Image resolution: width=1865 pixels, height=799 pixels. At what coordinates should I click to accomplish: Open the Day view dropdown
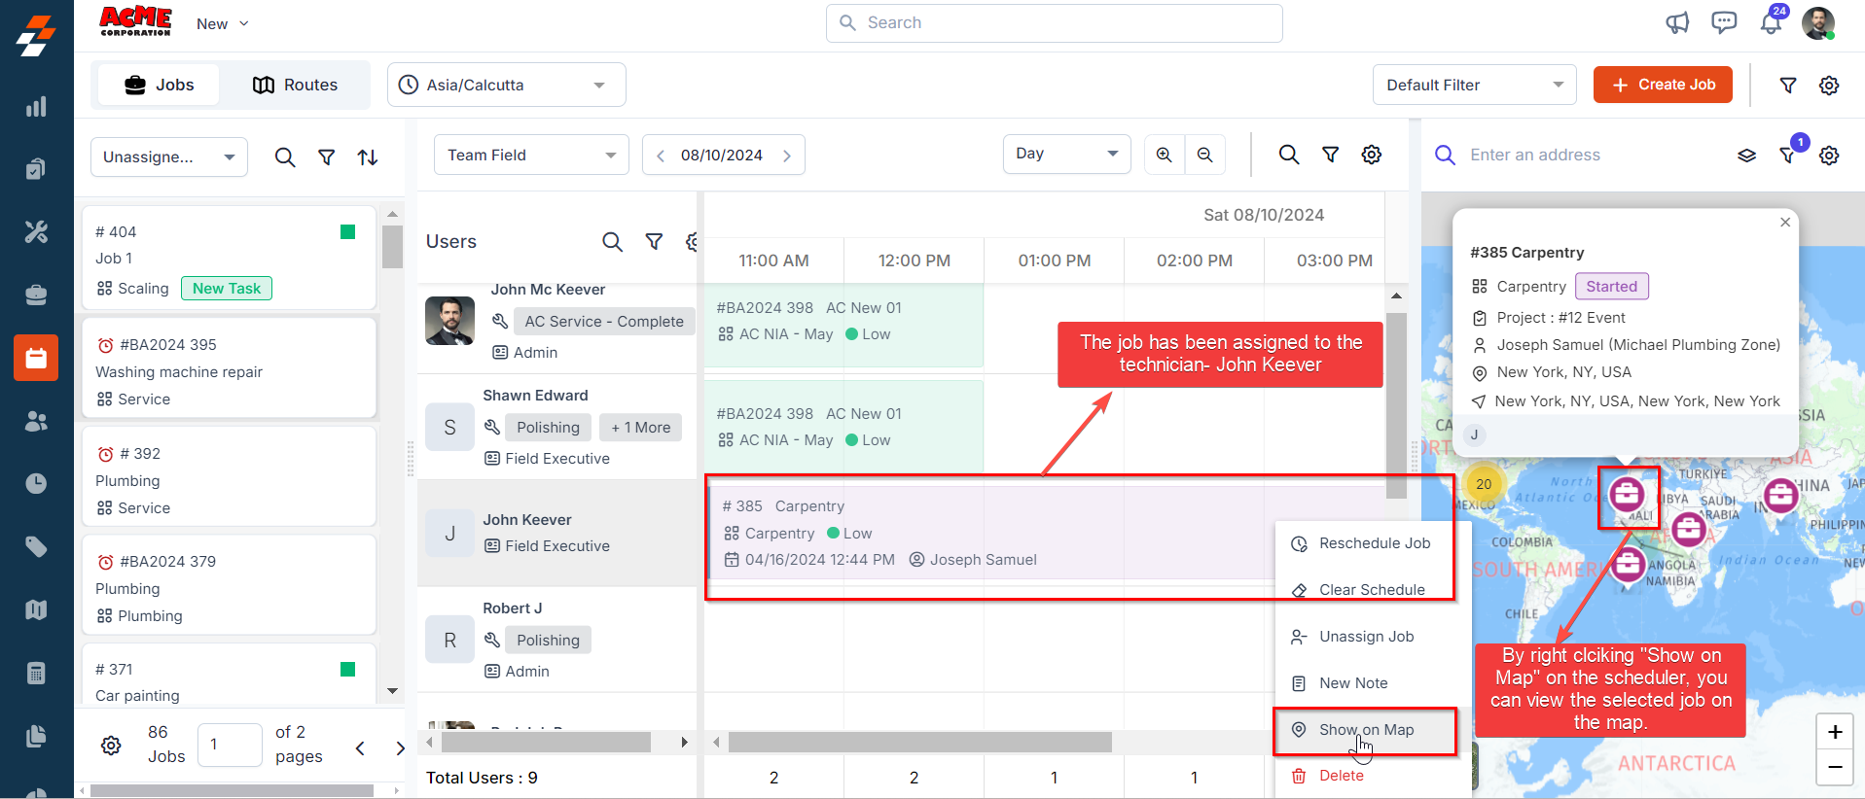tap(1067, 155)
